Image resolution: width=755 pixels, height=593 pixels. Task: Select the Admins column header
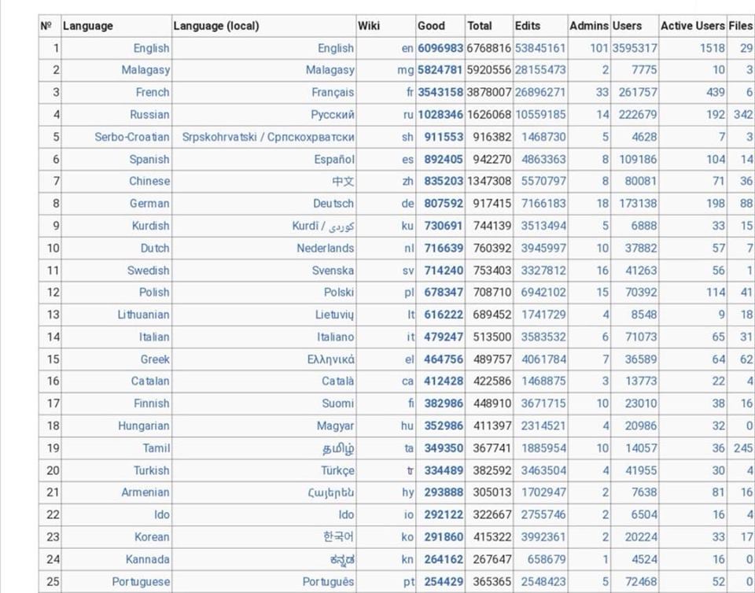pyautogui.click(x=588, y=26)
